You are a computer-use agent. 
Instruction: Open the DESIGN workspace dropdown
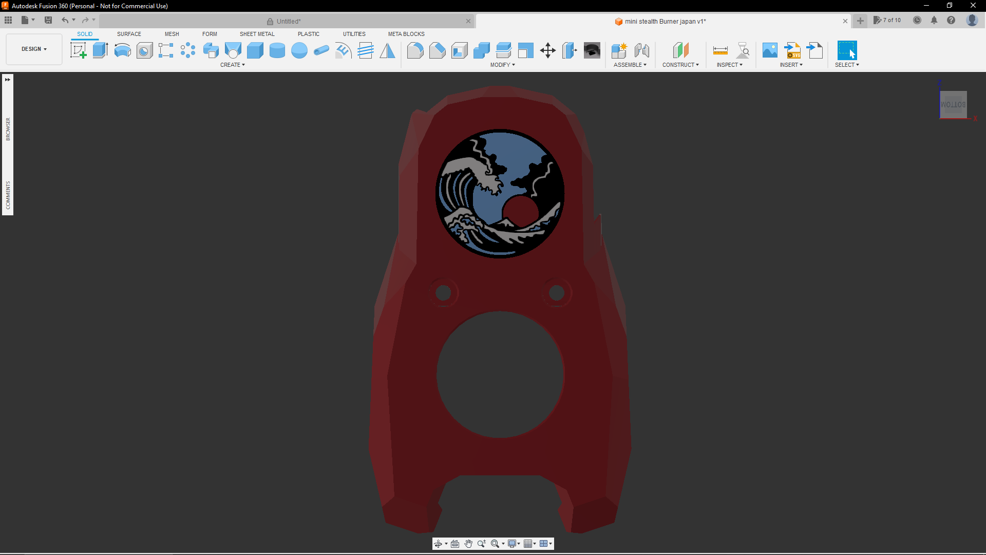pyautogui.click(x=33, y=49)
